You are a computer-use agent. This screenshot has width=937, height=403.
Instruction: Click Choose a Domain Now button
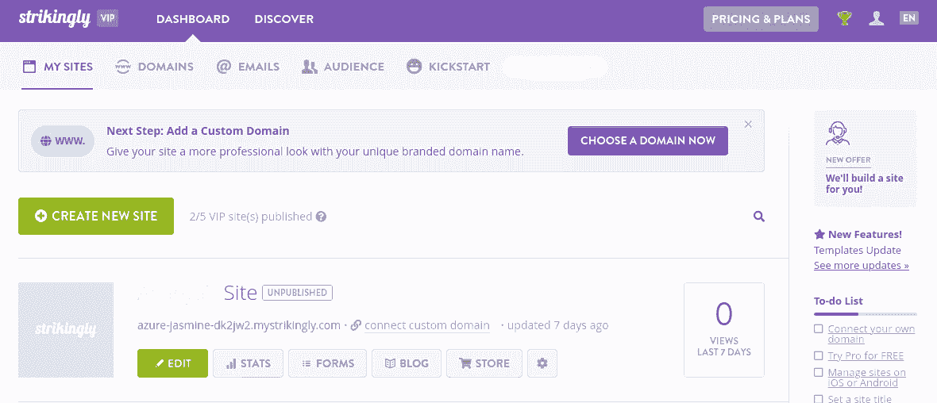tap(648, 141)
